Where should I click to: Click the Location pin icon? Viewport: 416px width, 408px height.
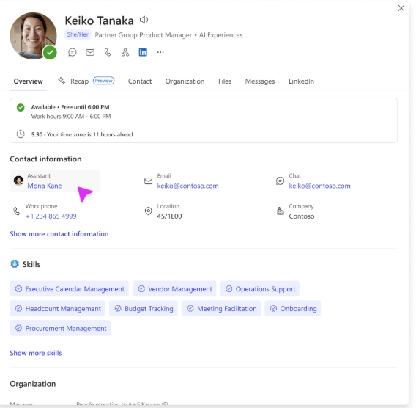click(148, 211)
